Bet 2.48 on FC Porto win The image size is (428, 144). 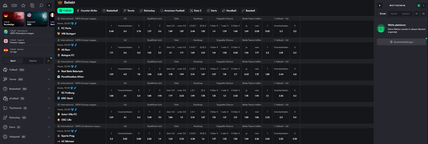(111, 31)
